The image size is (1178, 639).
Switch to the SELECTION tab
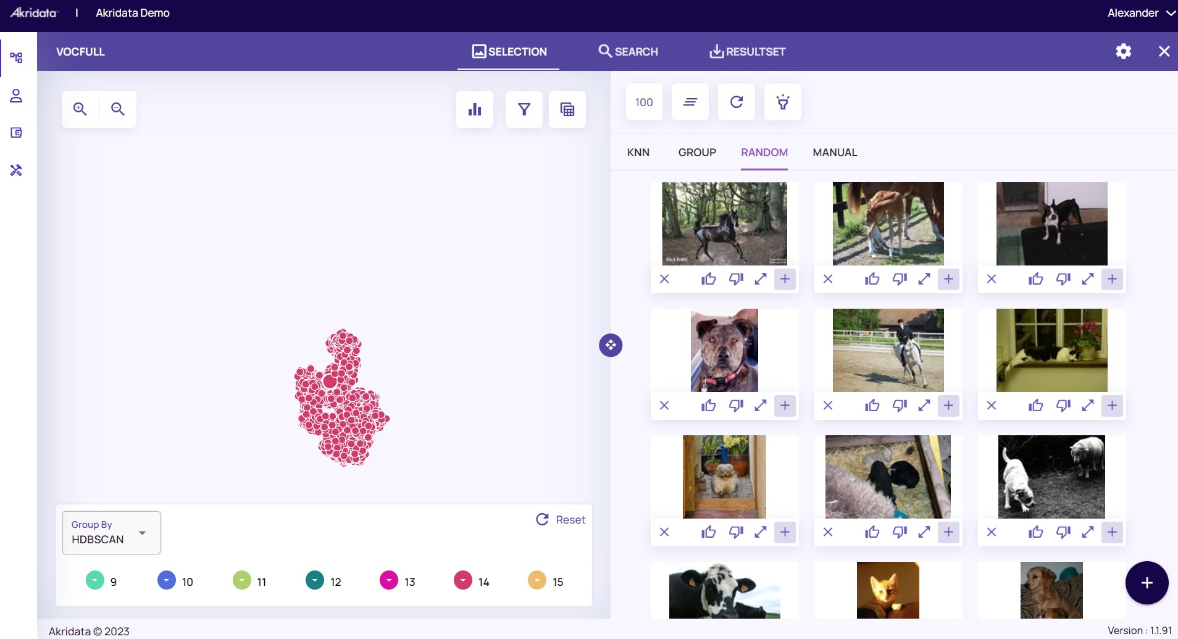click(509, 52)
